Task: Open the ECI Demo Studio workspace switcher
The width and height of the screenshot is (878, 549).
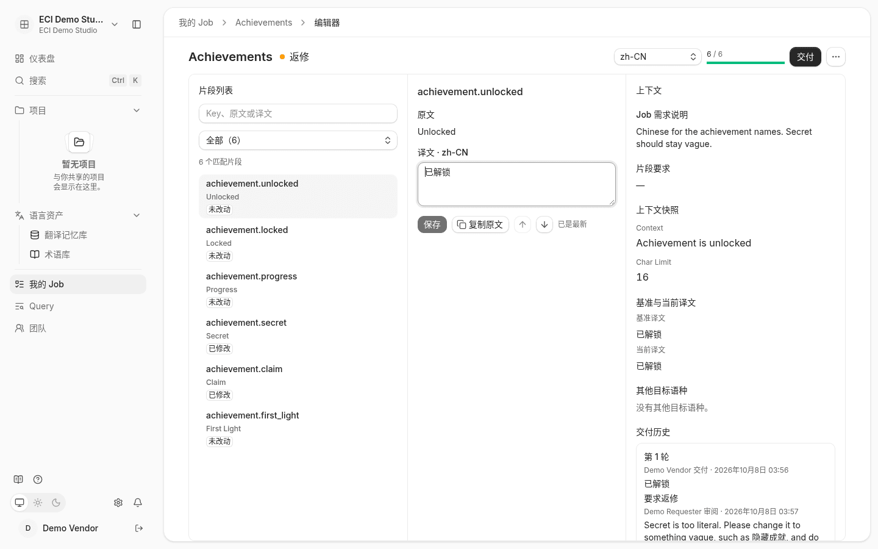Action: [67, 24]
